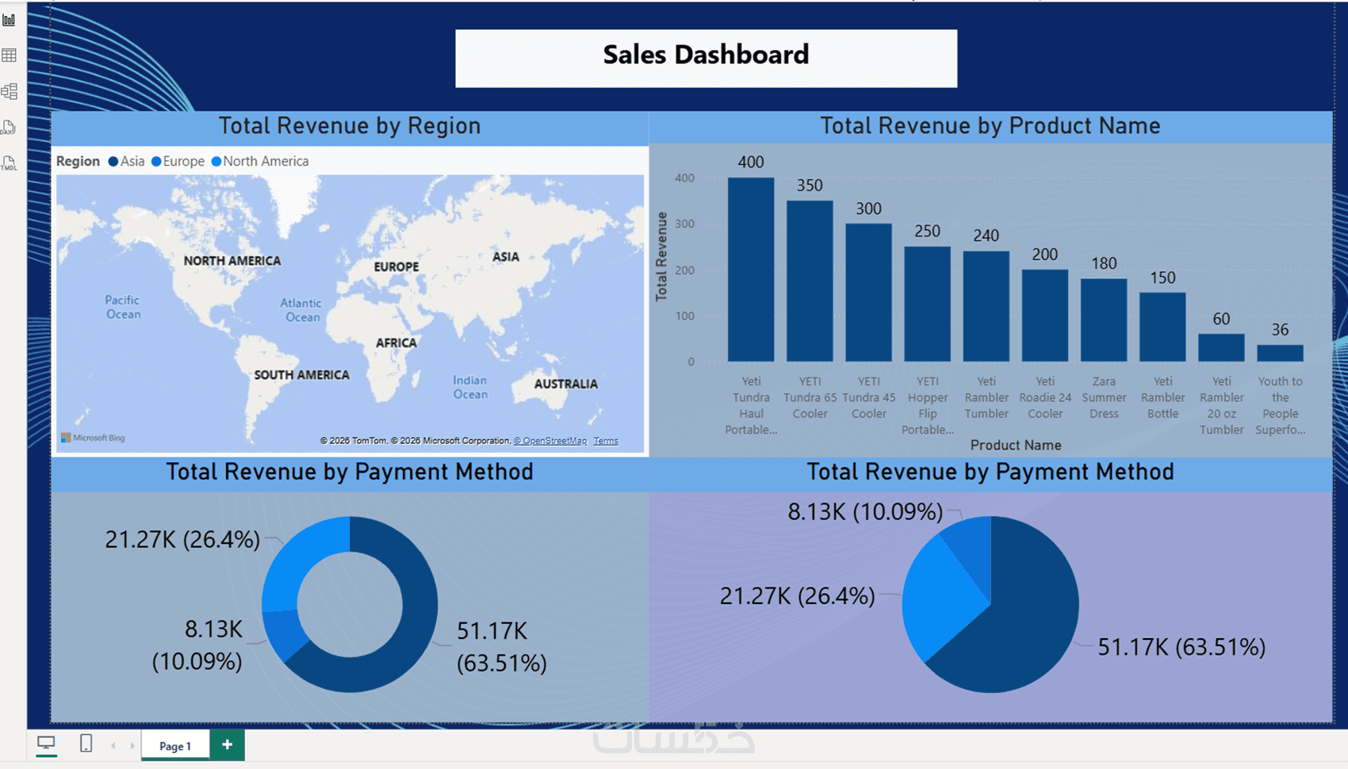Select the YETI Tundra 45 Cooler bar
This screenshot has height=769, width=1348.
868,293
